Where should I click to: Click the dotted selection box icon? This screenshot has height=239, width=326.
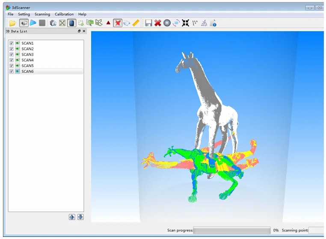tap(81, 23)
